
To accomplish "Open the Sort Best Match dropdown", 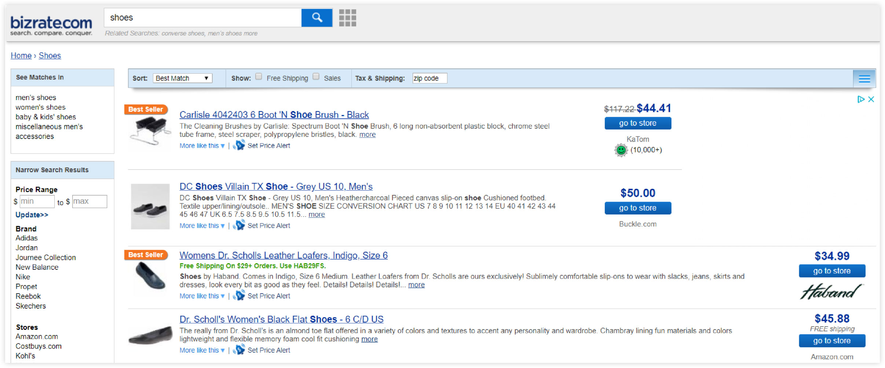I will click(182, 78).
